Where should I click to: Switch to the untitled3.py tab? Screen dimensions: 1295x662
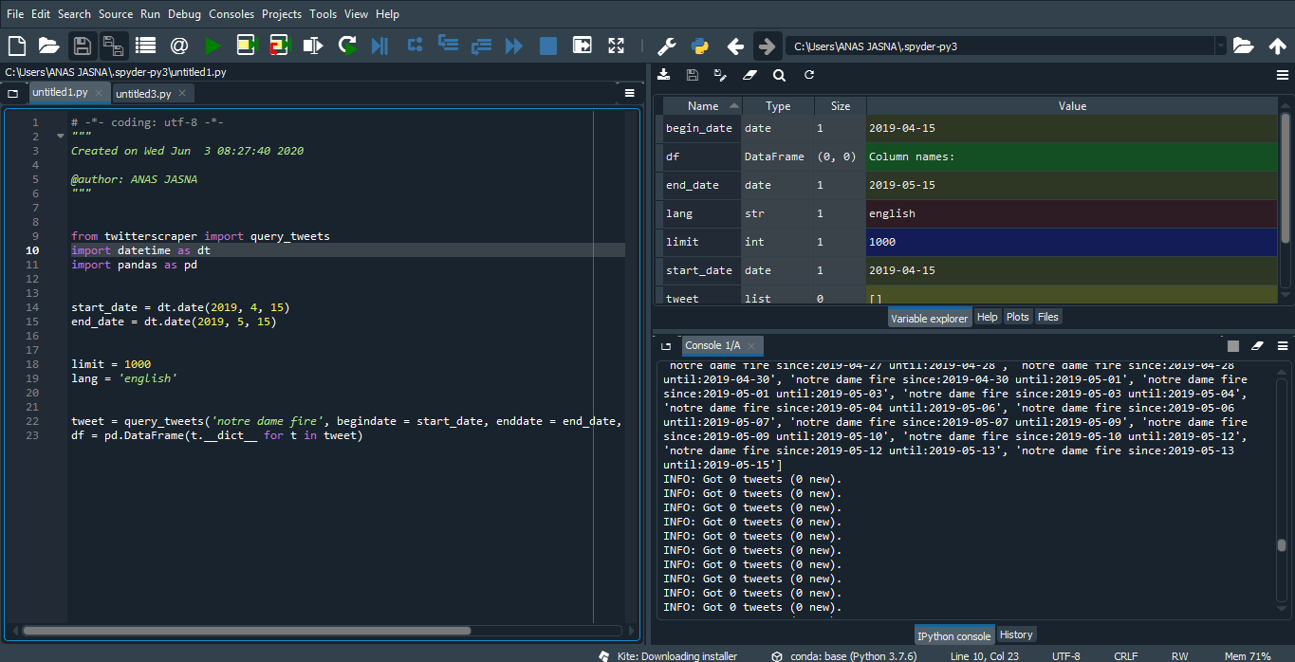[x=143, y=94]
